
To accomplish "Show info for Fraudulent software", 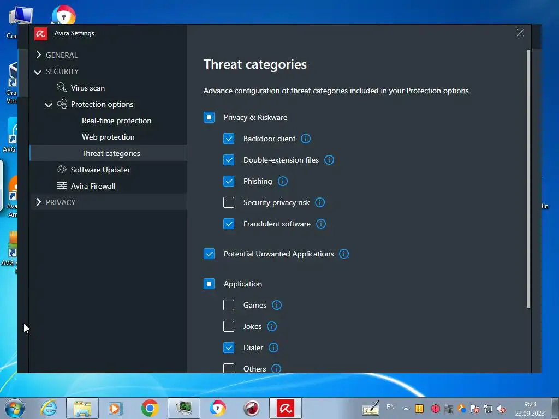I will pyautogui.click(x=321, y=224).
